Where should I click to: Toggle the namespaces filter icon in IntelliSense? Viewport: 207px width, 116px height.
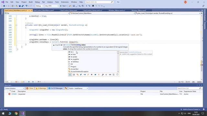coord(74,74)
